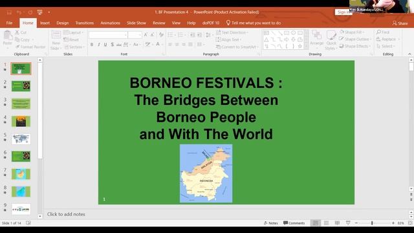Screen dimensions: 414x233
Task: Open the Text Direction dropdown
Action: click(x=232, y=32)
